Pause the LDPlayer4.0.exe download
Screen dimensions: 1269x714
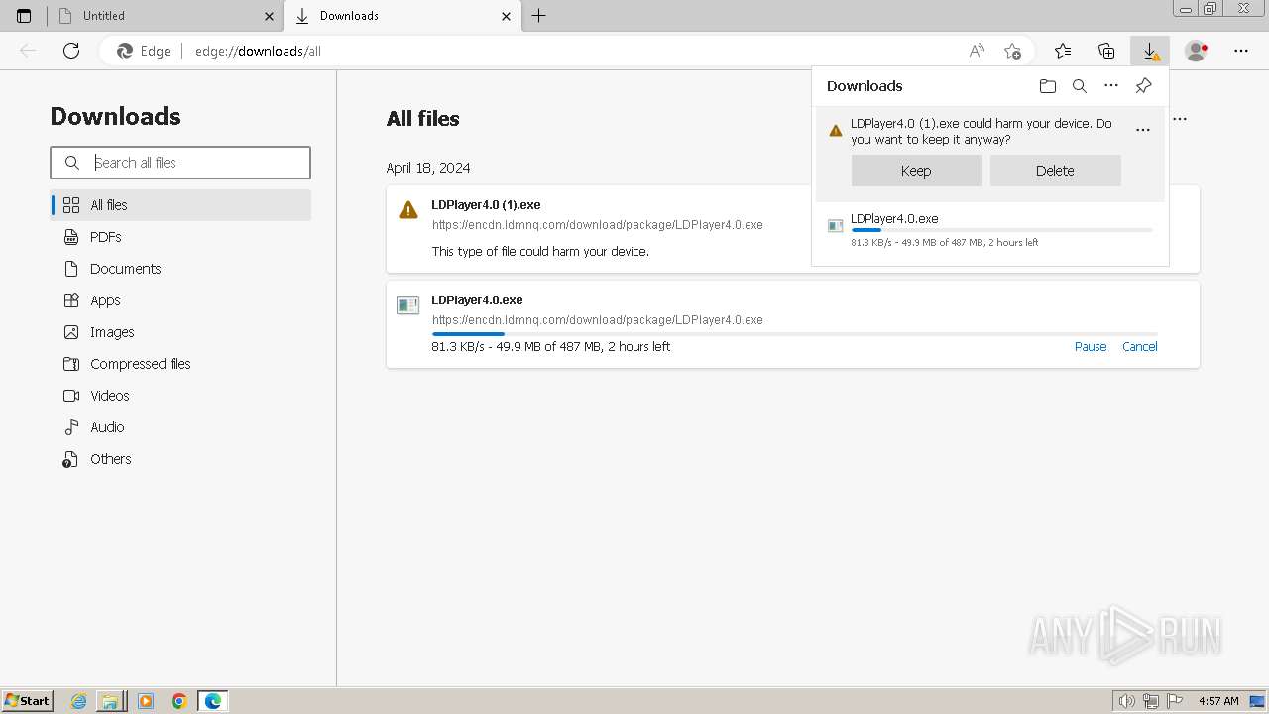(1091, 347)
